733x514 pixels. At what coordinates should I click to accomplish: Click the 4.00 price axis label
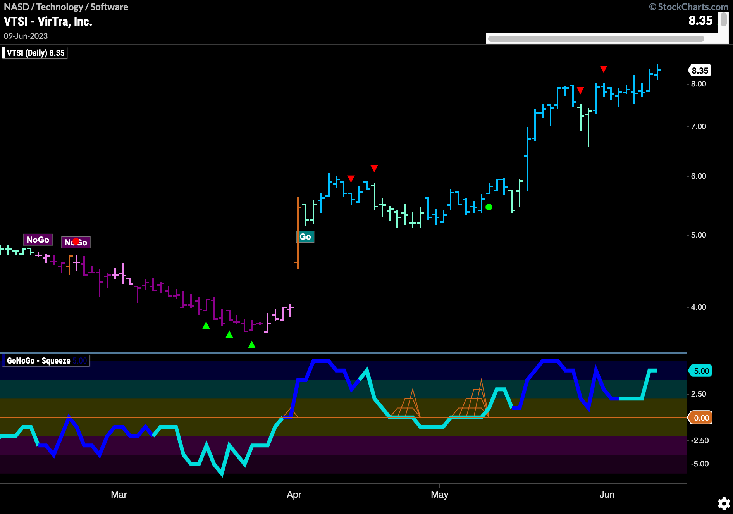[x=699, y=307]
